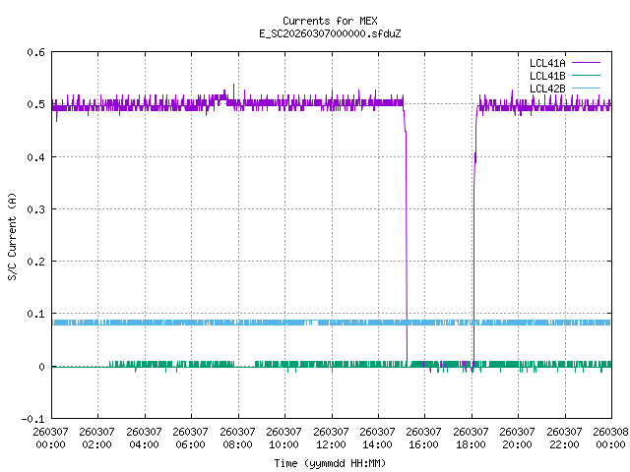Click the LCL41A legend label

pyautogui.click(x=548, y=63)
